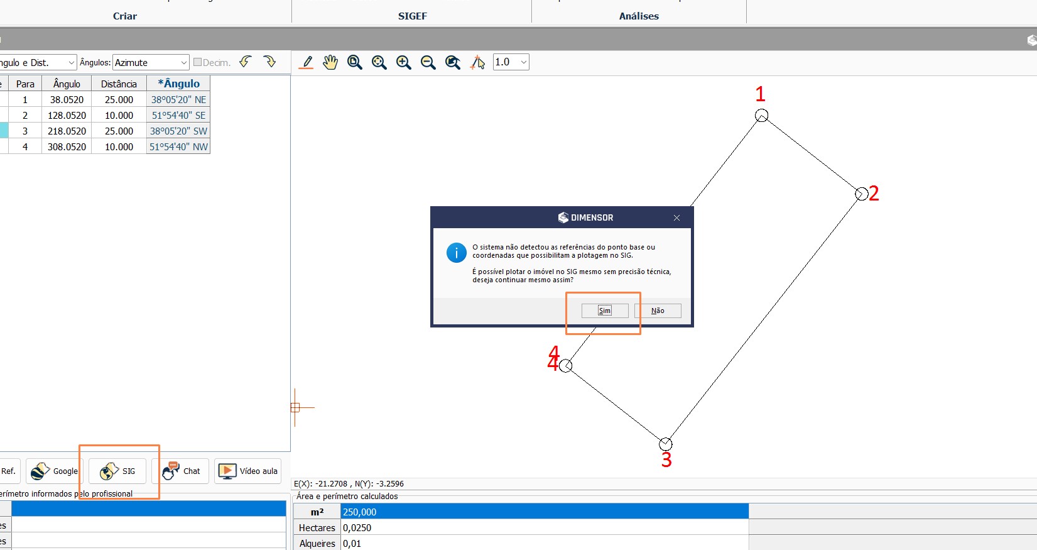
Task: Rotate left with the counter-clockwise arrow
Action: tap(246, 62)
